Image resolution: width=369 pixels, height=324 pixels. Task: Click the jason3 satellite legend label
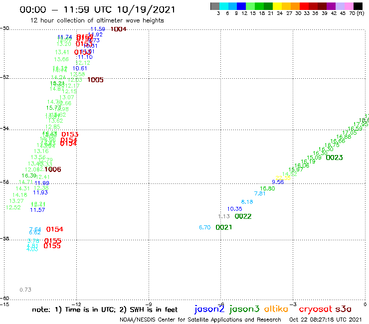tap(244, 309)
